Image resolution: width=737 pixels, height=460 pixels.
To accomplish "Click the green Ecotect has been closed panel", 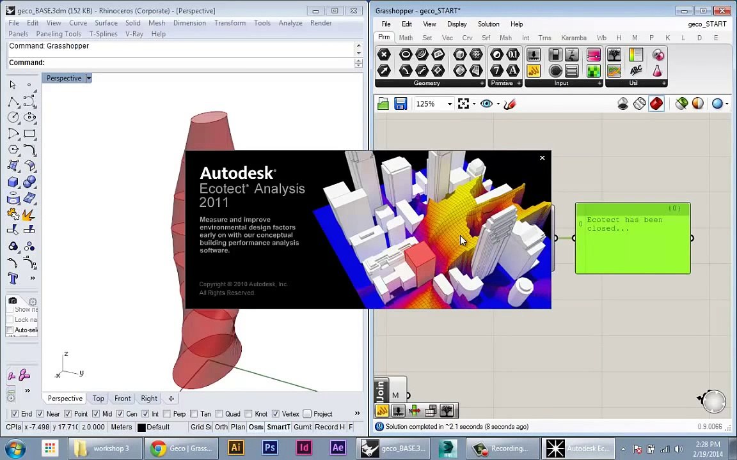I will [x=633, y=238].
